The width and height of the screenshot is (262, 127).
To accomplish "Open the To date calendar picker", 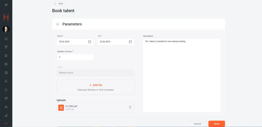I will [x=130, y=42].
